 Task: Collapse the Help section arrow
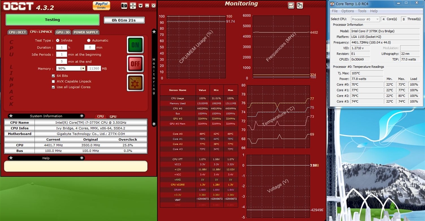(x=82, y=158)
